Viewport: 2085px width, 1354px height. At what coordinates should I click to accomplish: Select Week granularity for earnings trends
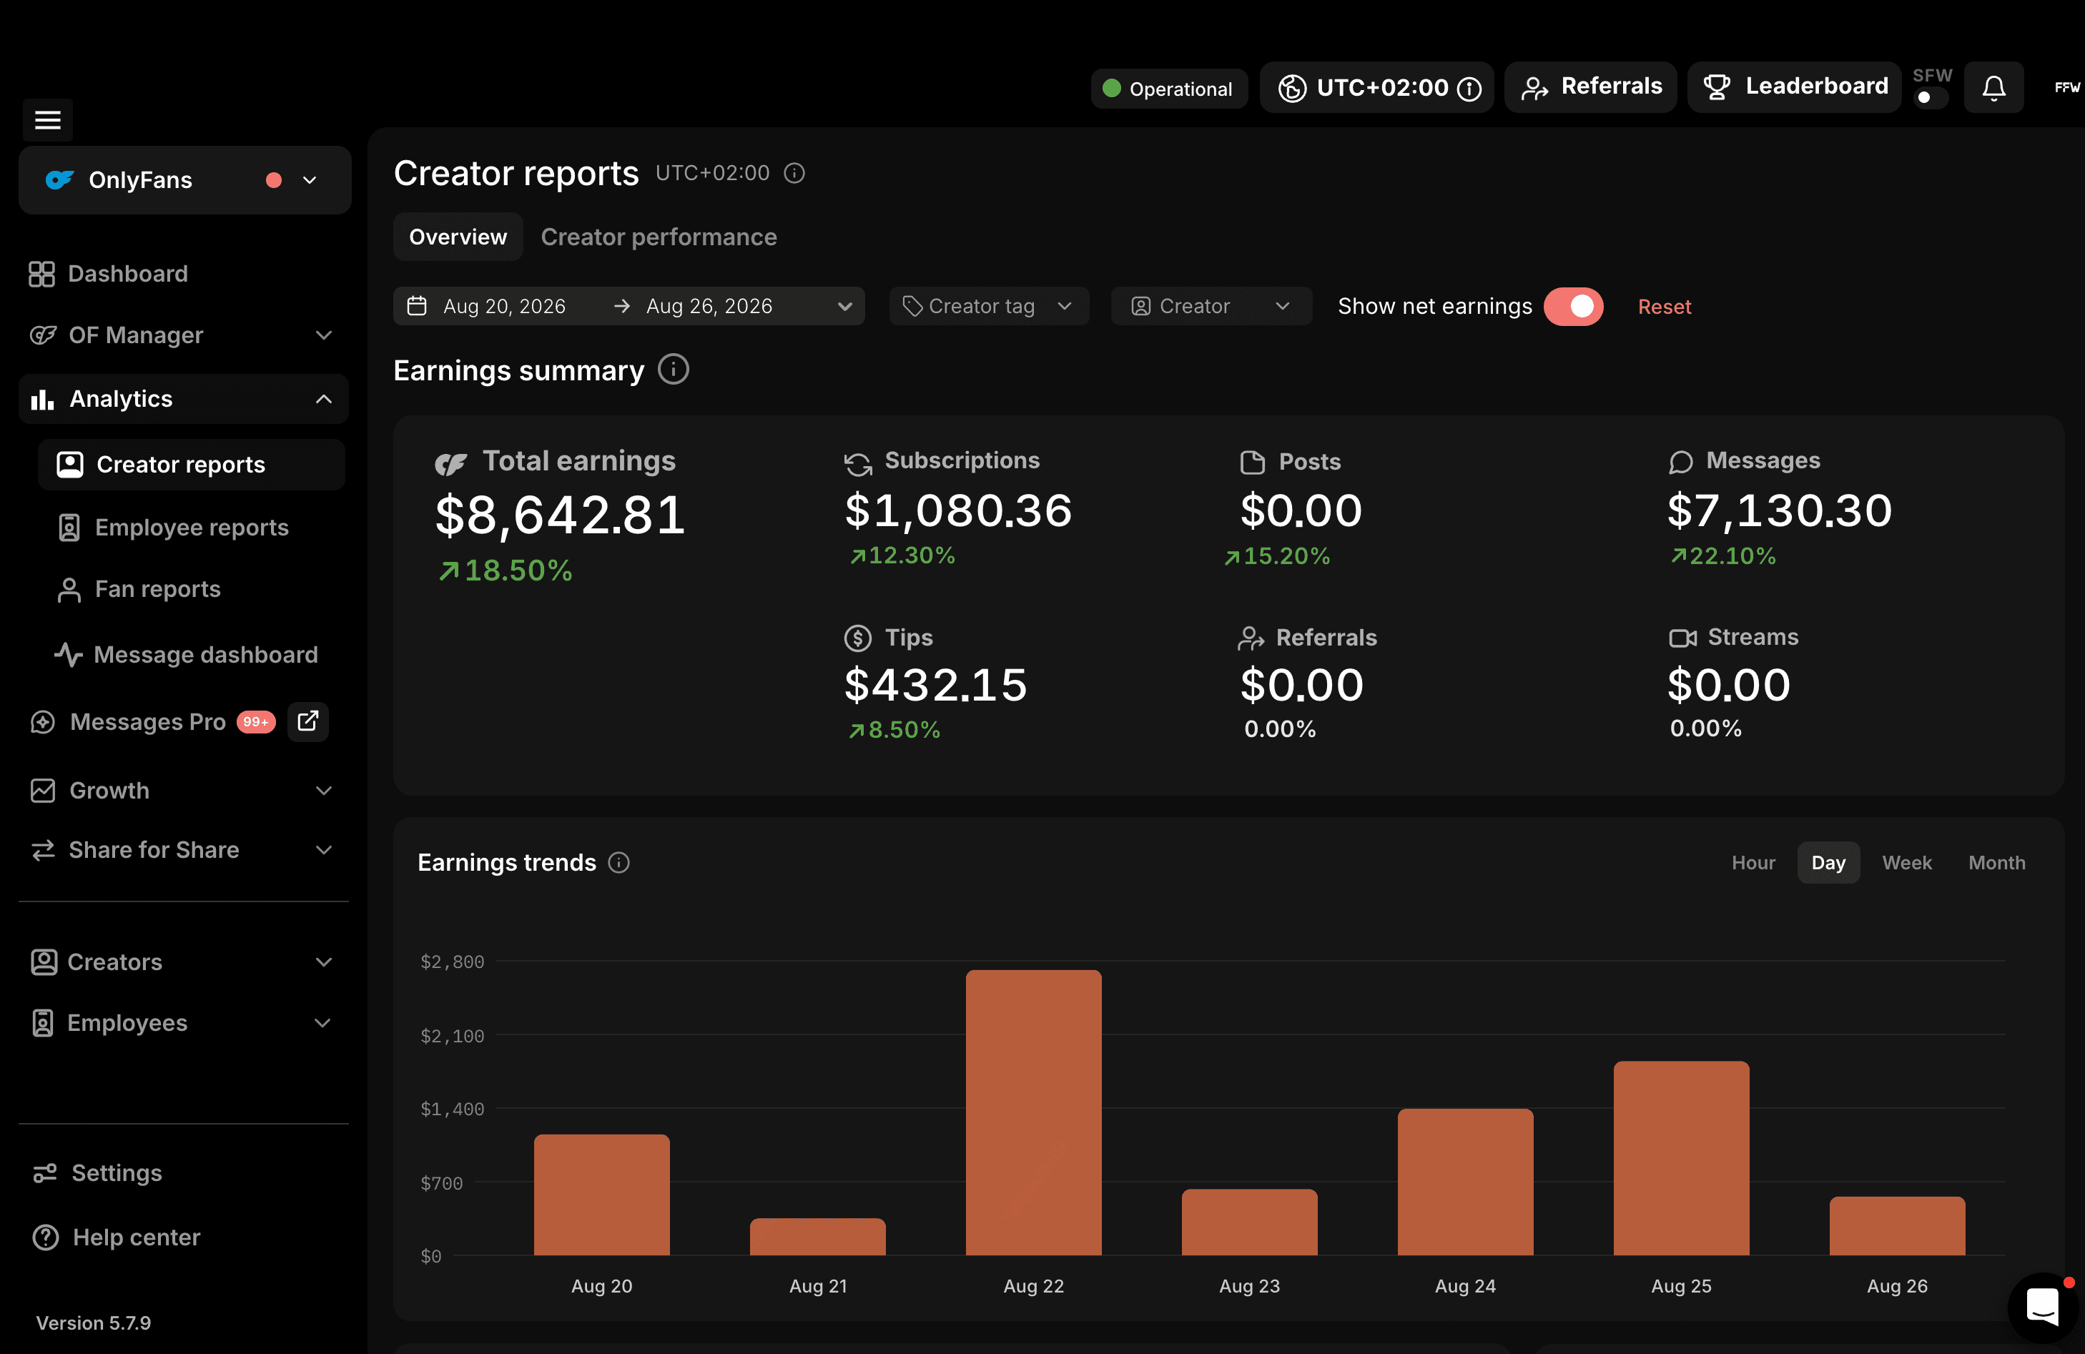click(1906, 863)
